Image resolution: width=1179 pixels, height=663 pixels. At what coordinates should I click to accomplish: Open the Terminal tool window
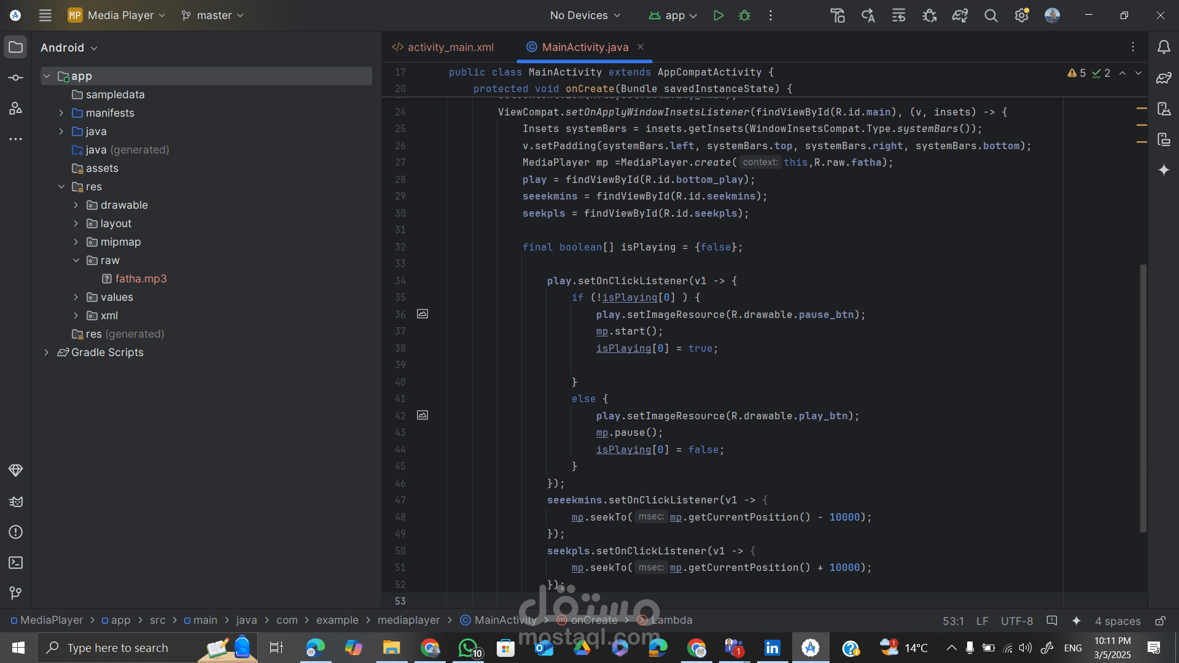pos(16,562)
